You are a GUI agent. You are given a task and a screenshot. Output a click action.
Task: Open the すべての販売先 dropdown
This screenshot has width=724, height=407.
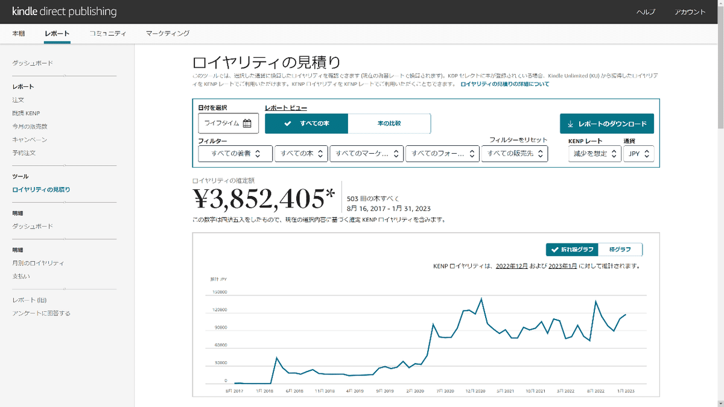click(x=515, y=154)
